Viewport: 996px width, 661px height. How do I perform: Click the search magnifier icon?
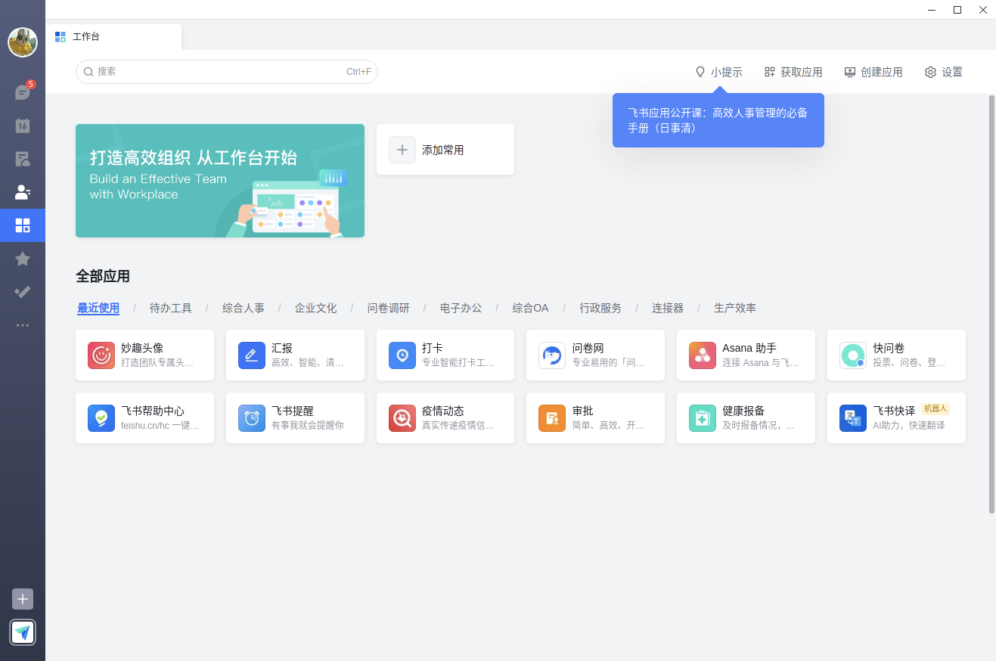pyautogui.click(x=88, y=72)
